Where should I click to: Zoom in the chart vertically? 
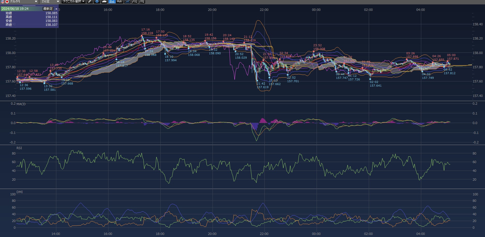pos(142,2)
